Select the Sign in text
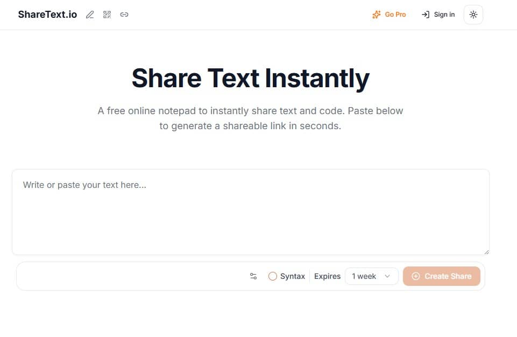 (444, 15)
